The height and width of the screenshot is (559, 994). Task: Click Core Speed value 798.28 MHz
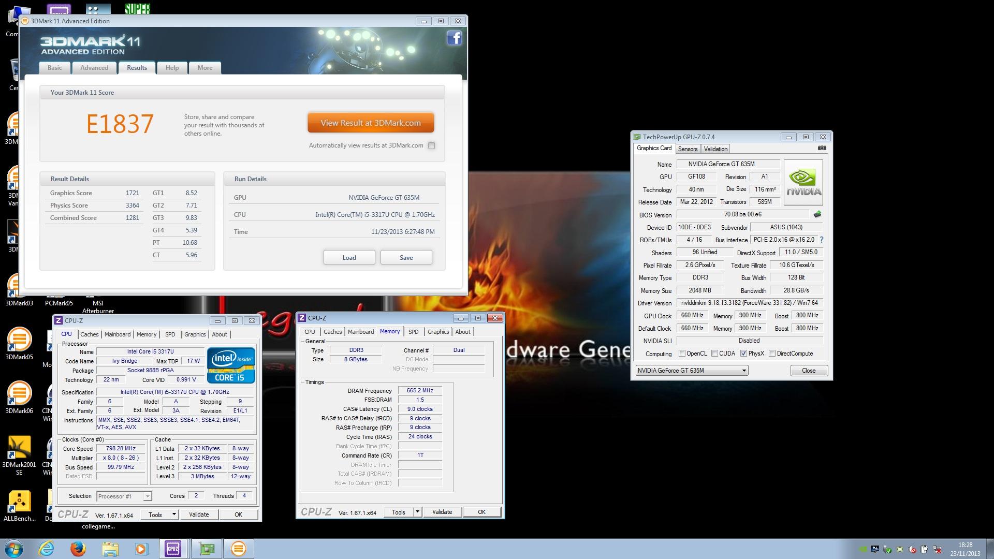[121, 449]
